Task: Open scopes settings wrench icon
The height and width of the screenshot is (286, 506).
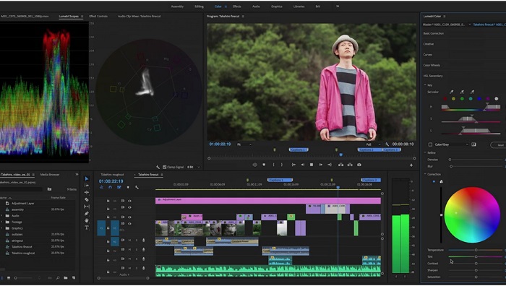Action: [158, 167]
